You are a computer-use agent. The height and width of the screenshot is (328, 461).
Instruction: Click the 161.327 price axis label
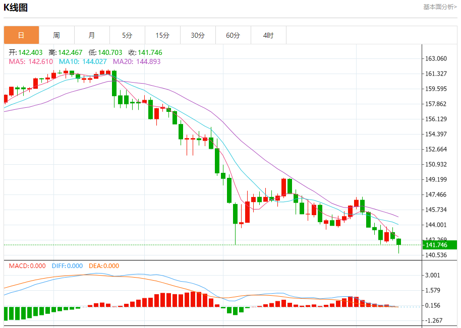click(436, 74)
